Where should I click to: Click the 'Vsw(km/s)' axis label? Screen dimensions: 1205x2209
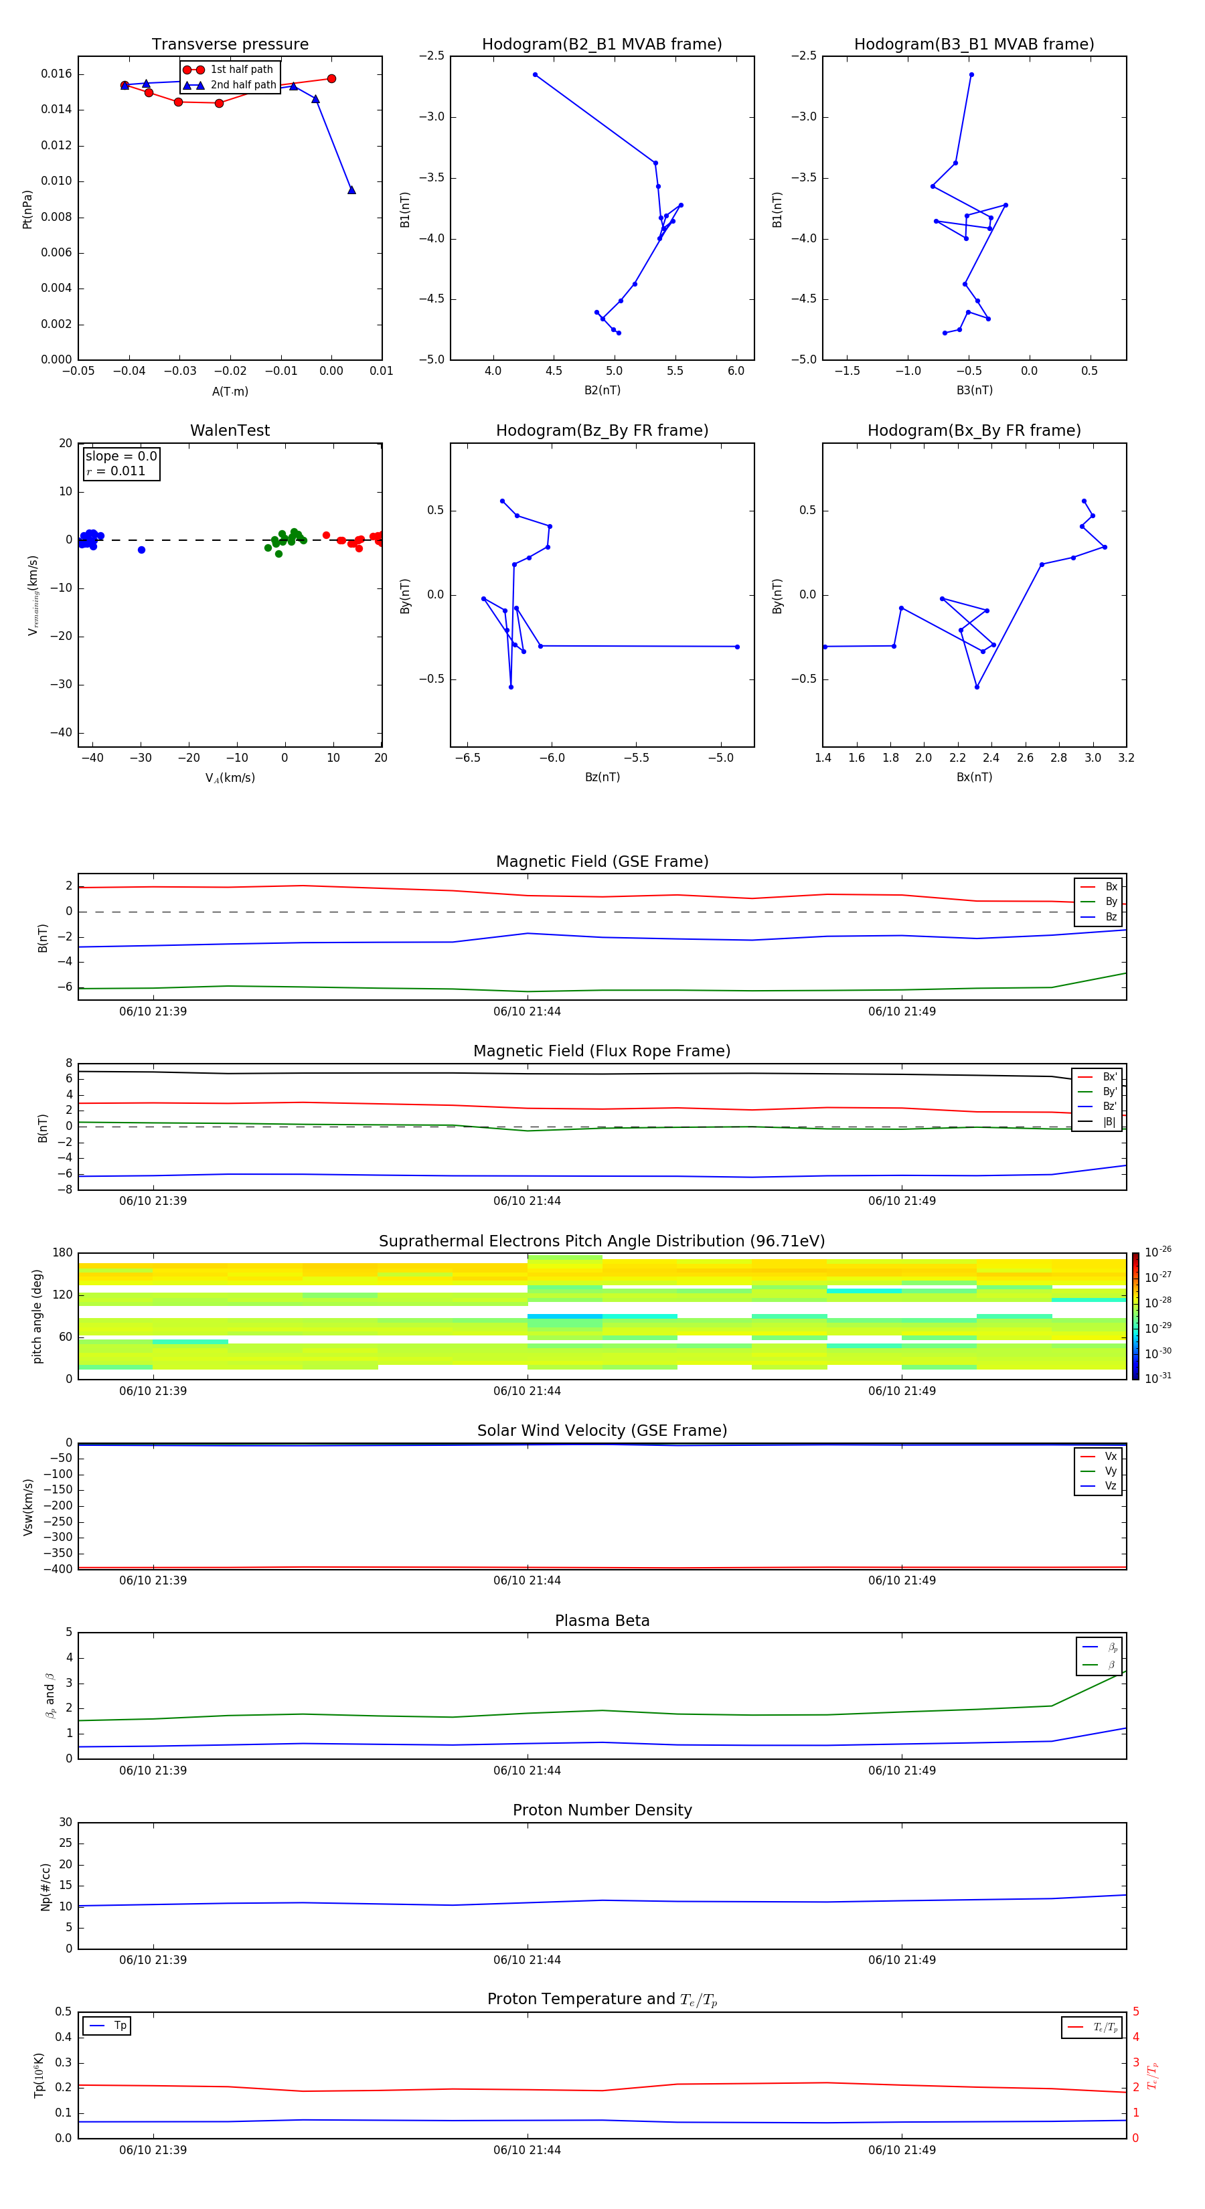click(x=27, y=1507)
